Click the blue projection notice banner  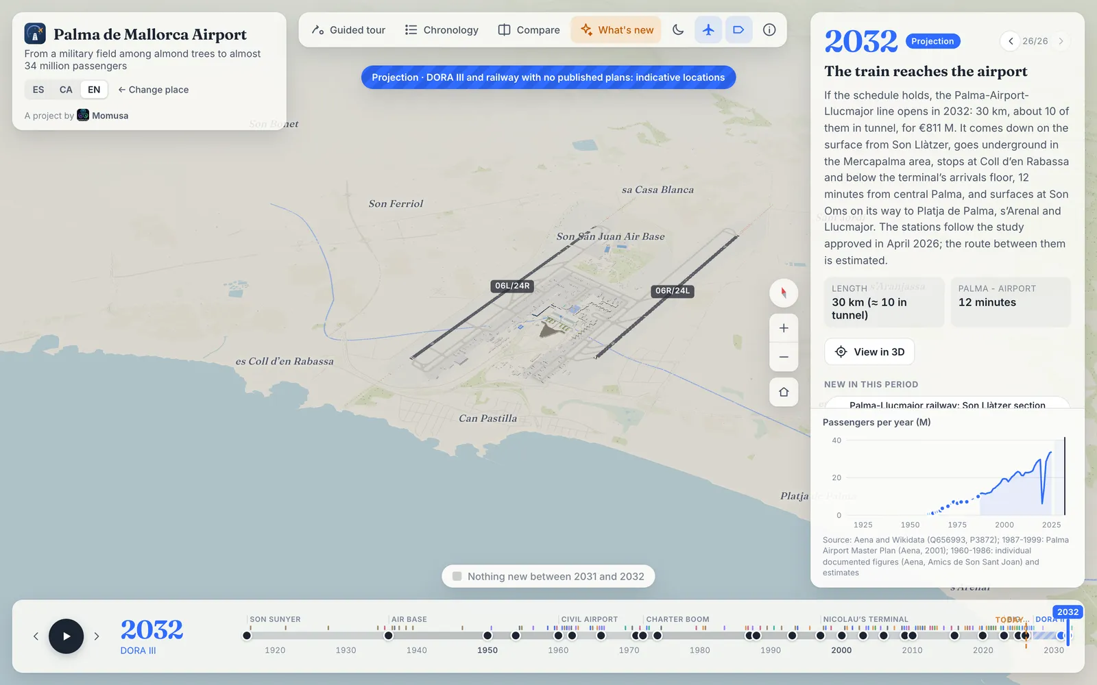(548, 77)
